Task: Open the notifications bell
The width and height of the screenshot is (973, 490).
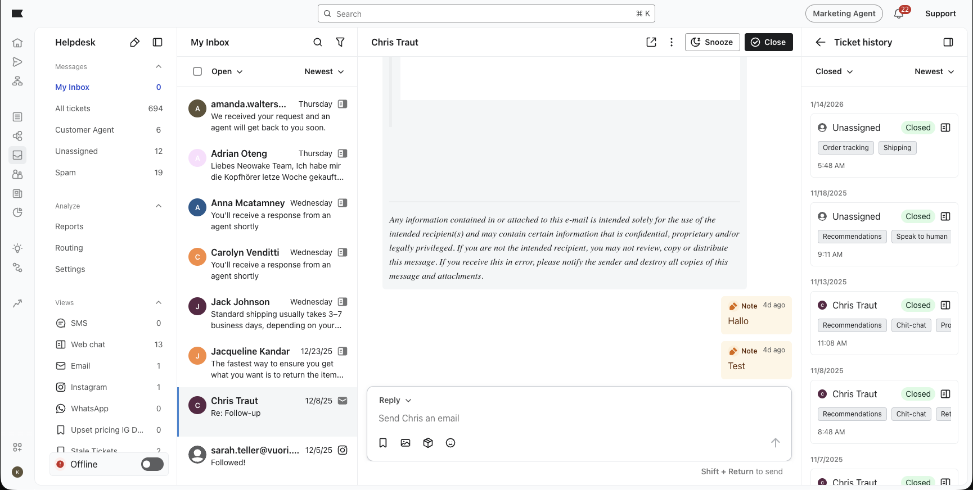Action: click(x=899, y=14)
